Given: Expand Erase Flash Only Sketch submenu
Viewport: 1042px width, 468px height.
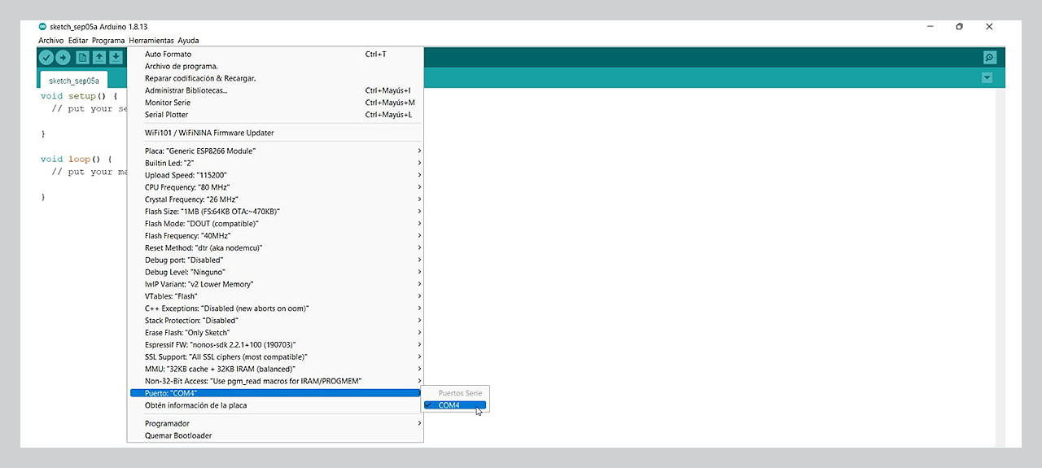Looking at the screenshot, I should coord(275,333).
